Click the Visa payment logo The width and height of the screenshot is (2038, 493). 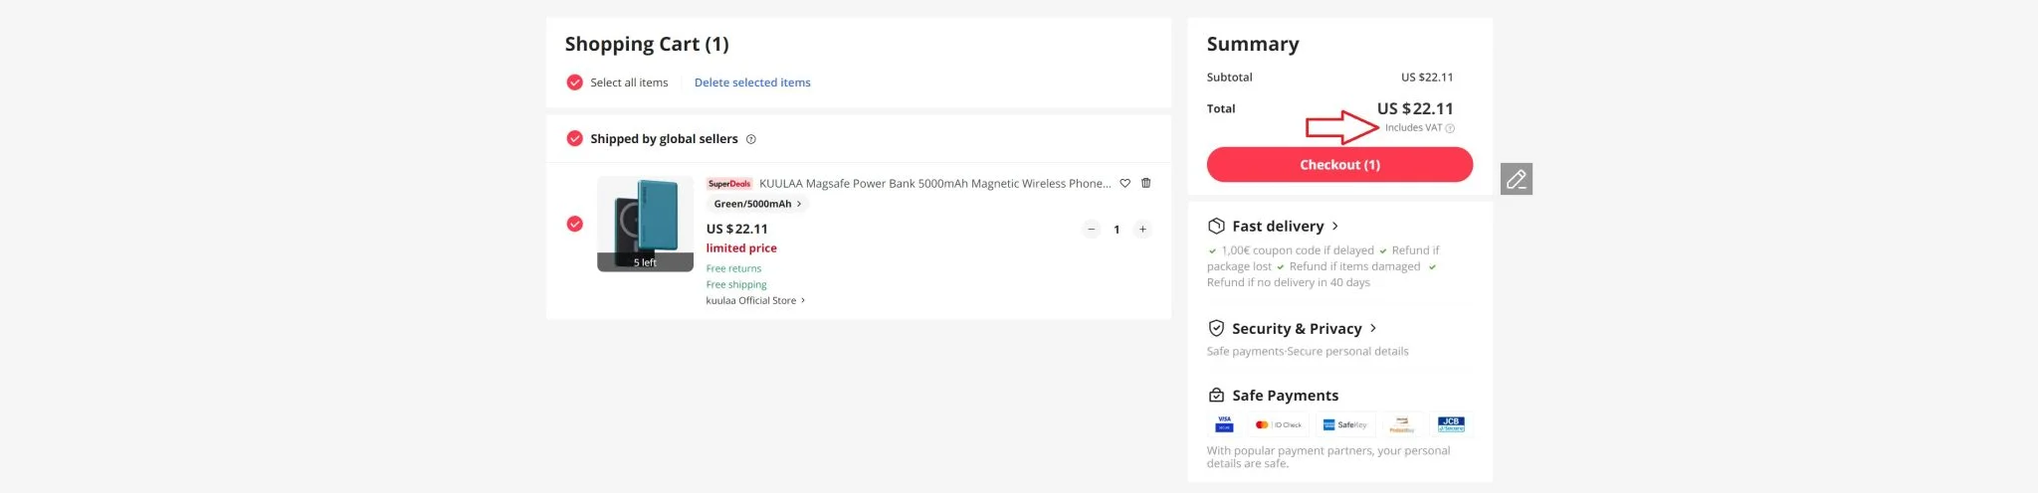pos(1224,424)
